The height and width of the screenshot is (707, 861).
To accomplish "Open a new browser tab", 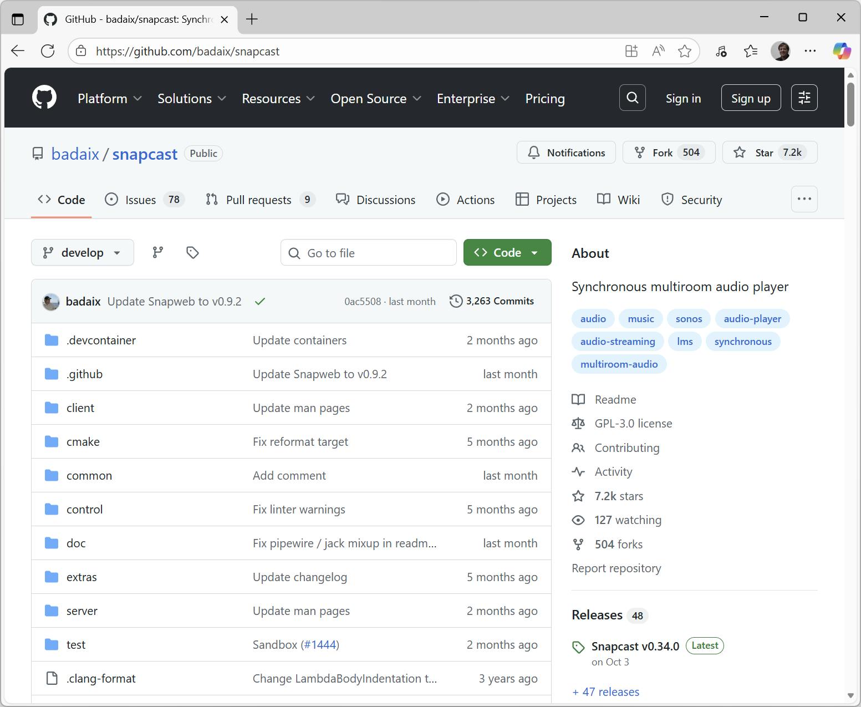I will [252, 19].
